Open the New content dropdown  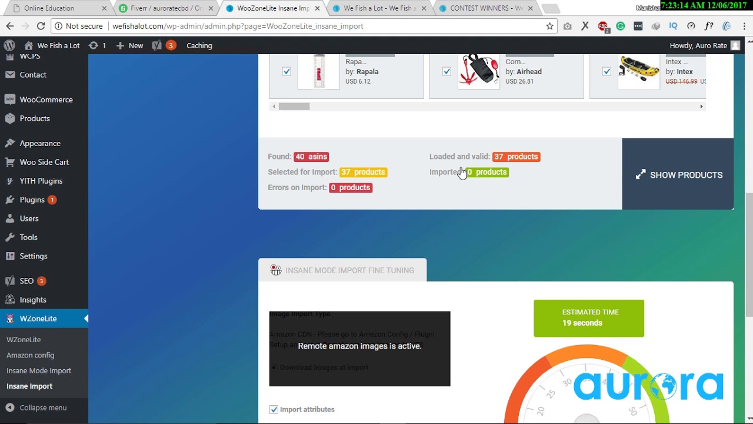coord(129,45)
